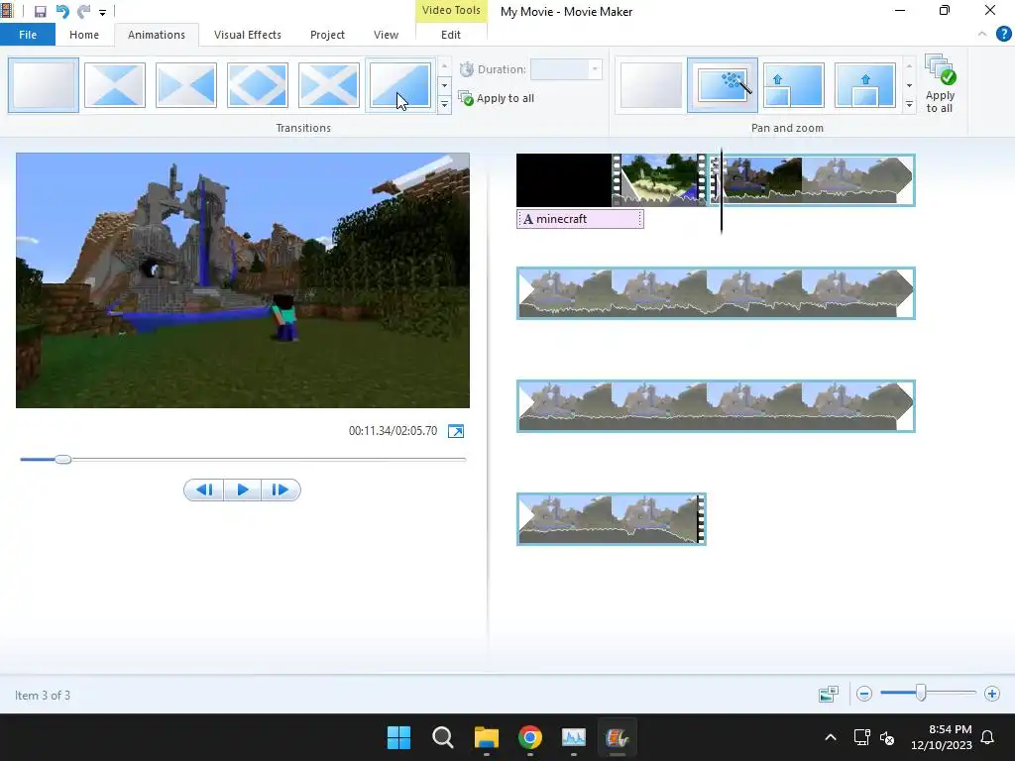Select the no pan and zoom option
Viewport: 1015px width, 761px height.
click(650, 85)
